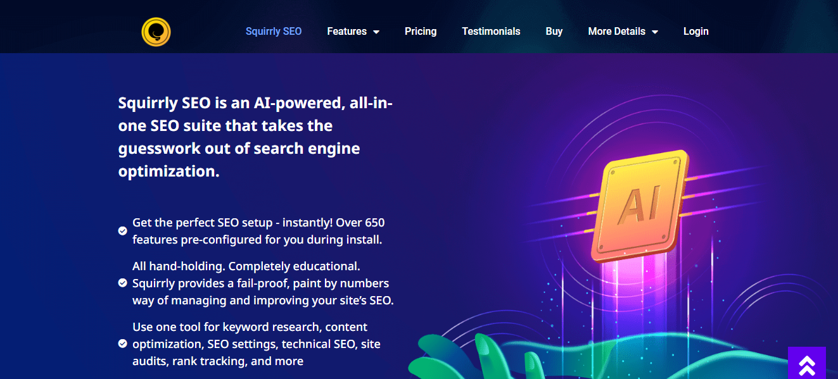
Task: Select Buy in the navigation bar
Action: (554, 31)
